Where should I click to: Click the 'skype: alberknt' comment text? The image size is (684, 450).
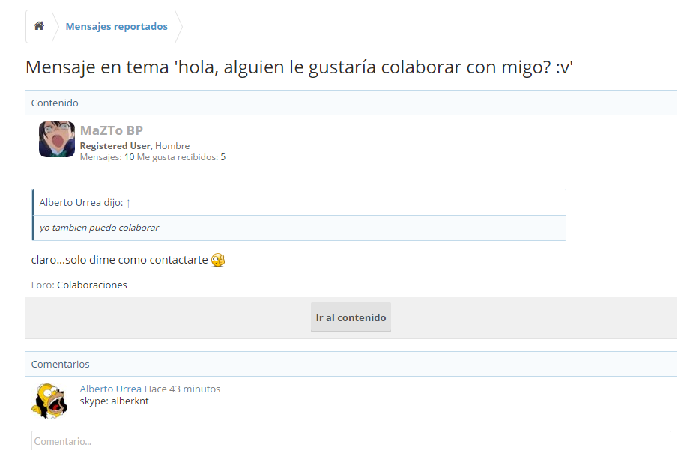114,401
